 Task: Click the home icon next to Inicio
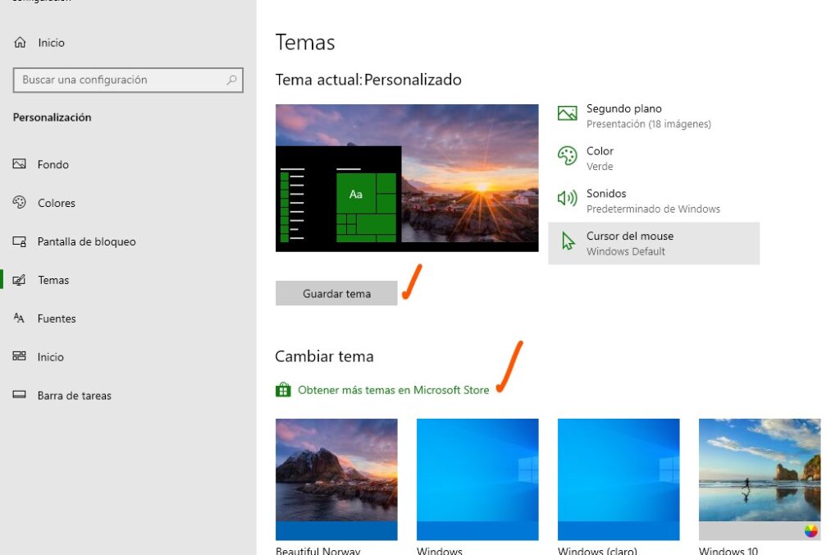[x=20, y=43]
